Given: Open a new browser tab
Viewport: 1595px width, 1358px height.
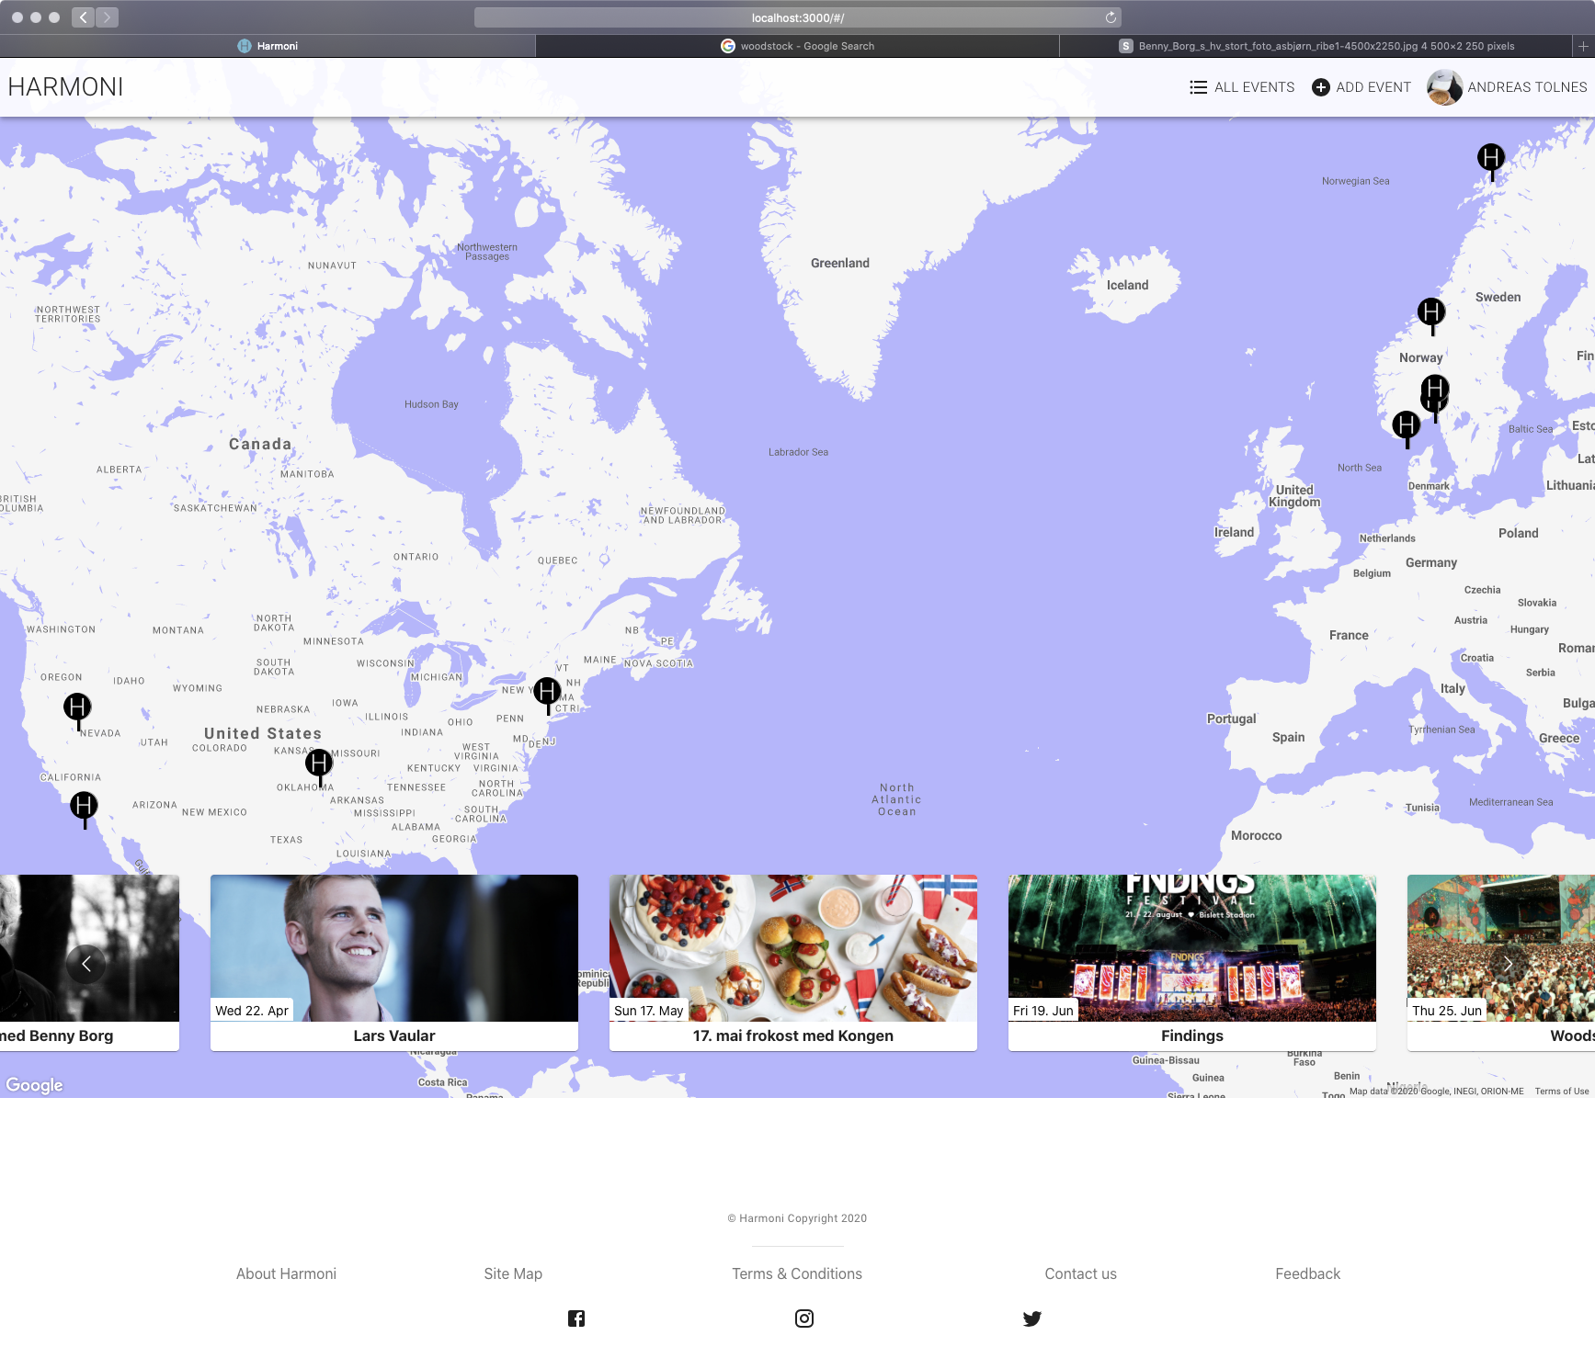Looking at the screenshot, I should pyautogui.click(x=1583, y=46).
